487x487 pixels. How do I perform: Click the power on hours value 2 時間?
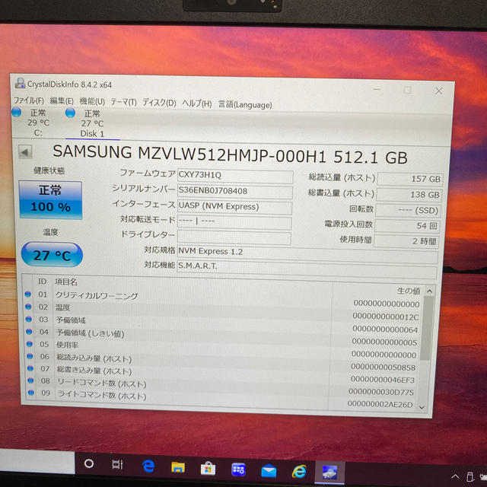[x=406, y=241]
